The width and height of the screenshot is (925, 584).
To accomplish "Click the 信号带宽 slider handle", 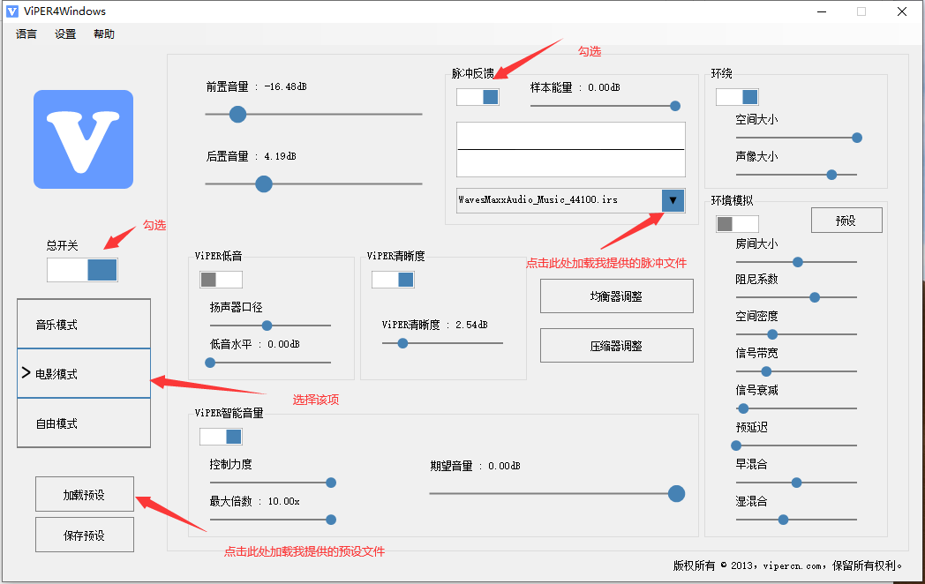I will pos(766,371).
